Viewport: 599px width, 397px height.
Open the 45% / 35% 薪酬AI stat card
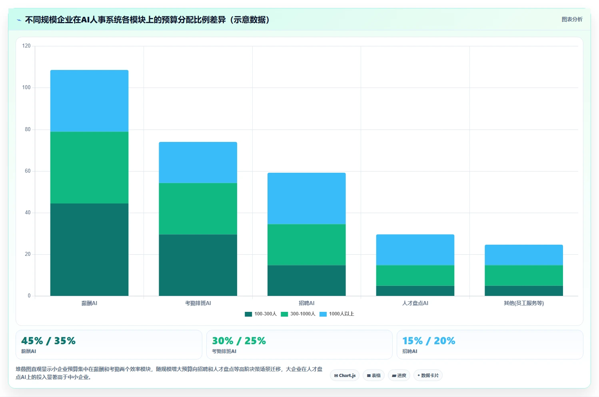coord(109,345)
